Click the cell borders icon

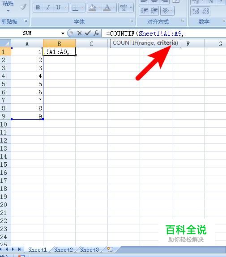[75, 8]
